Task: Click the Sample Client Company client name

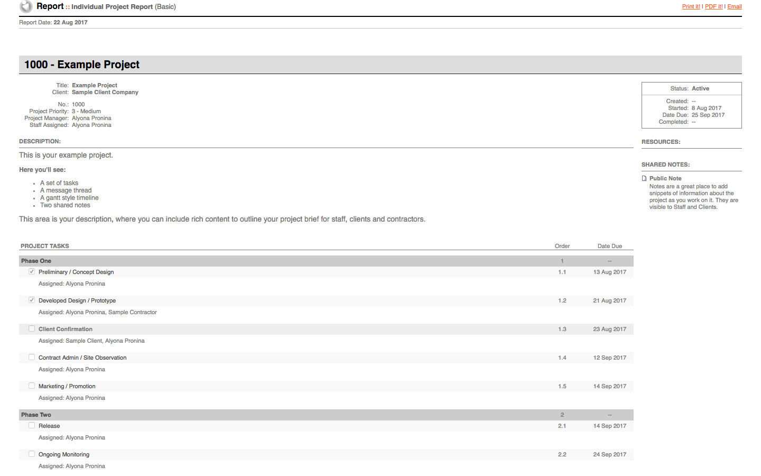Action: [x=105, y=92]
